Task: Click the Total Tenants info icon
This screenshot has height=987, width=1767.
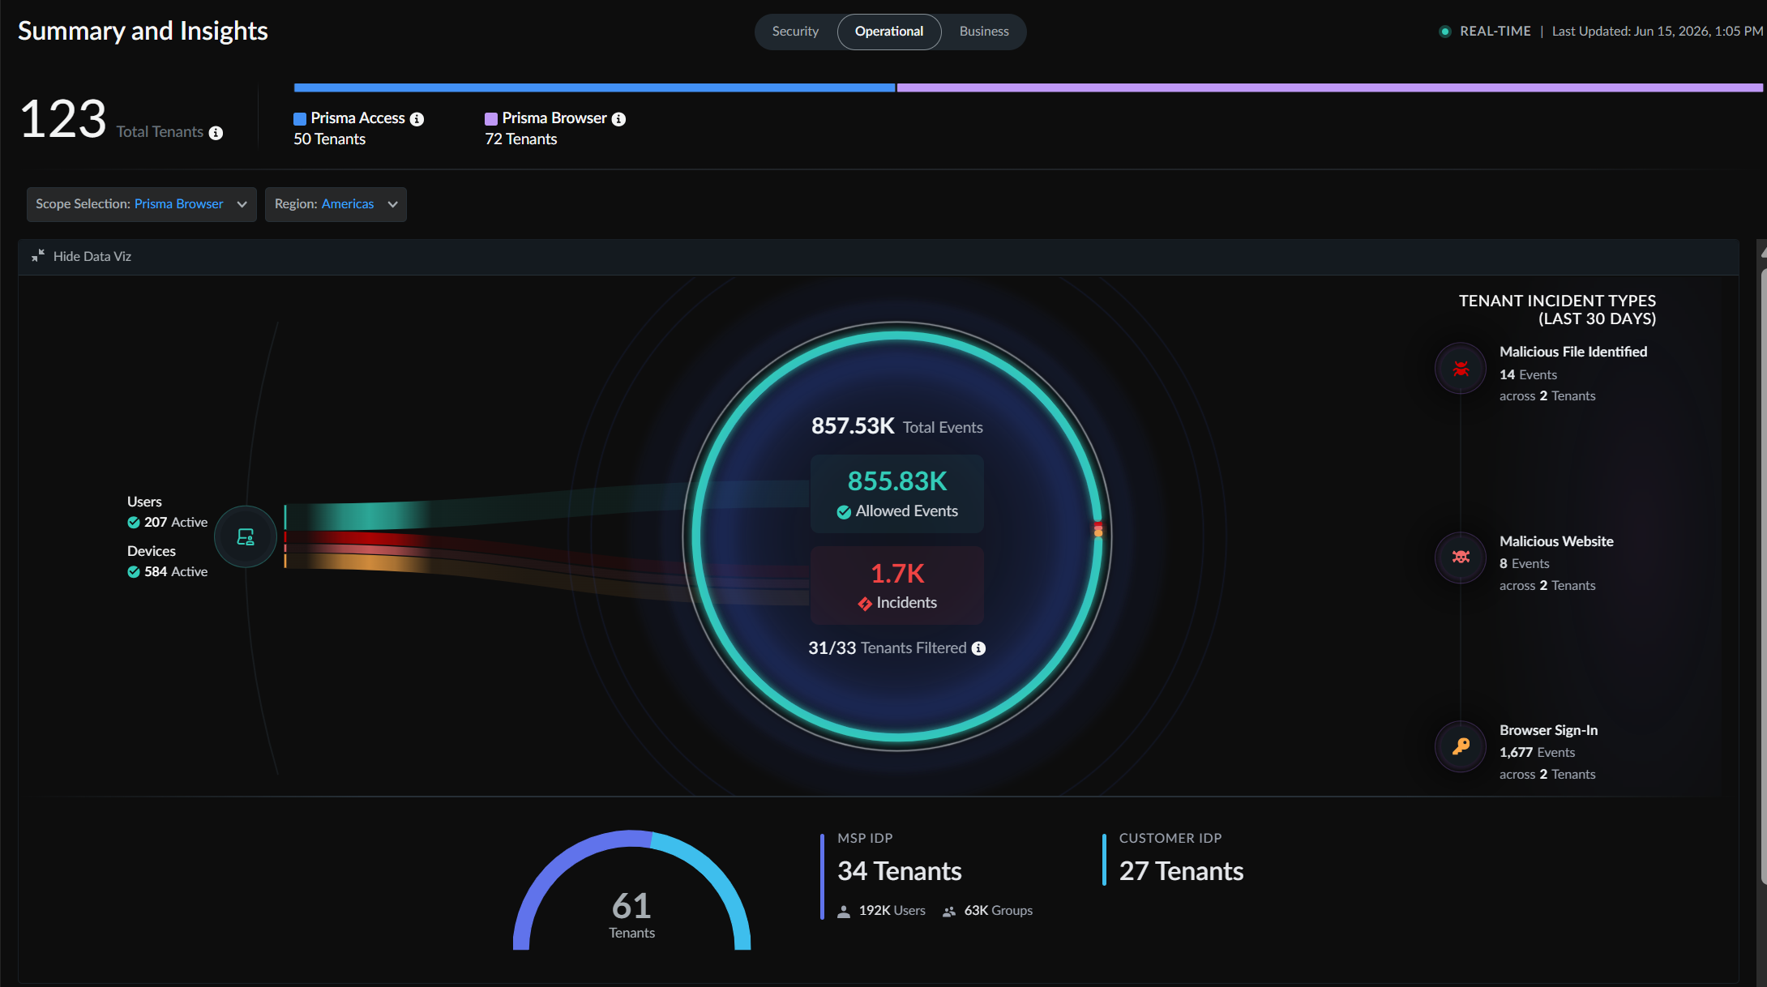Action: pos(216,133)
